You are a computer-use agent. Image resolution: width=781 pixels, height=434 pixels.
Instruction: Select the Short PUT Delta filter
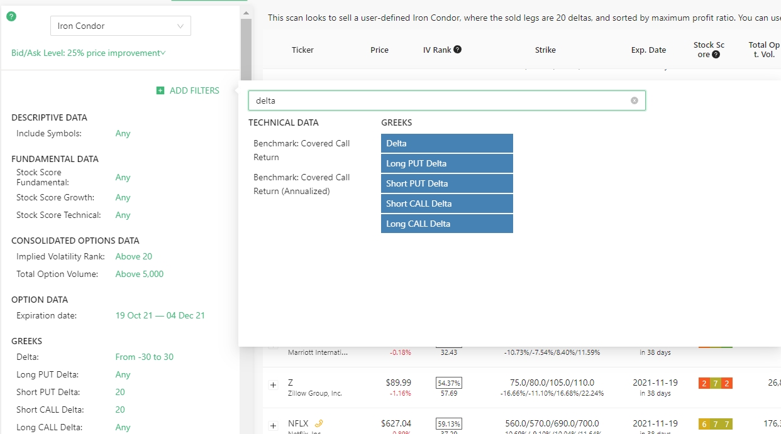coord(447,183)
